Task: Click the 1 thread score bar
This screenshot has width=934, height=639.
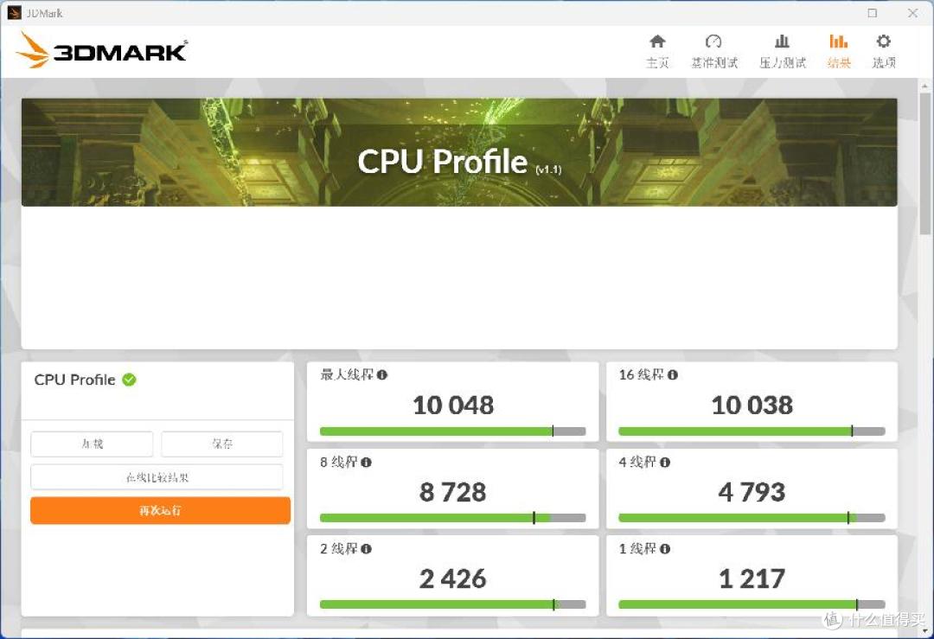Action: 752,604
